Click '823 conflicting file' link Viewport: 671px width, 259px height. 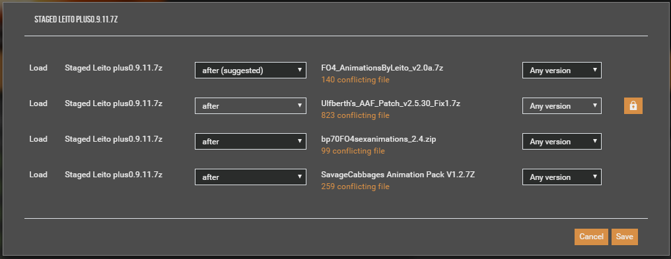[x=355, y=115]
